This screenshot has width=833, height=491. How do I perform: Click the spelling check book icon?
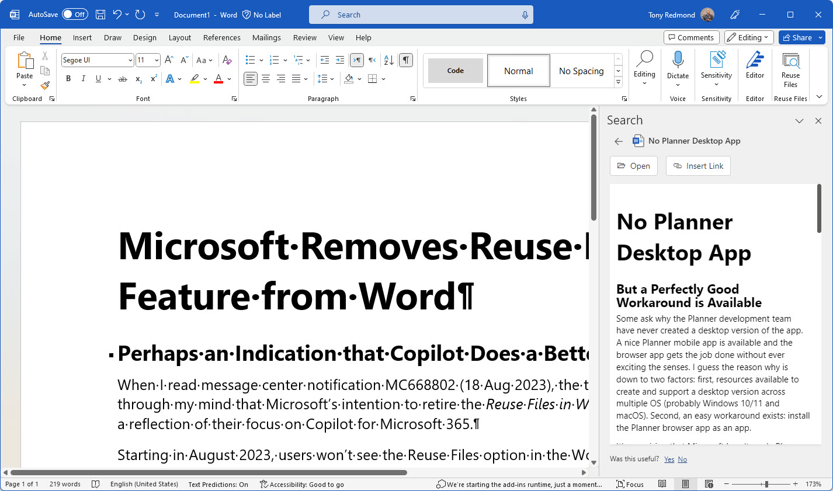(x=95, y=484)
